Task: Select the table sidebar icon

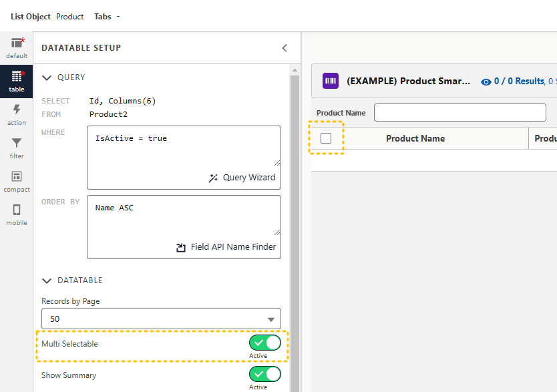Action: tap(17, 81)
